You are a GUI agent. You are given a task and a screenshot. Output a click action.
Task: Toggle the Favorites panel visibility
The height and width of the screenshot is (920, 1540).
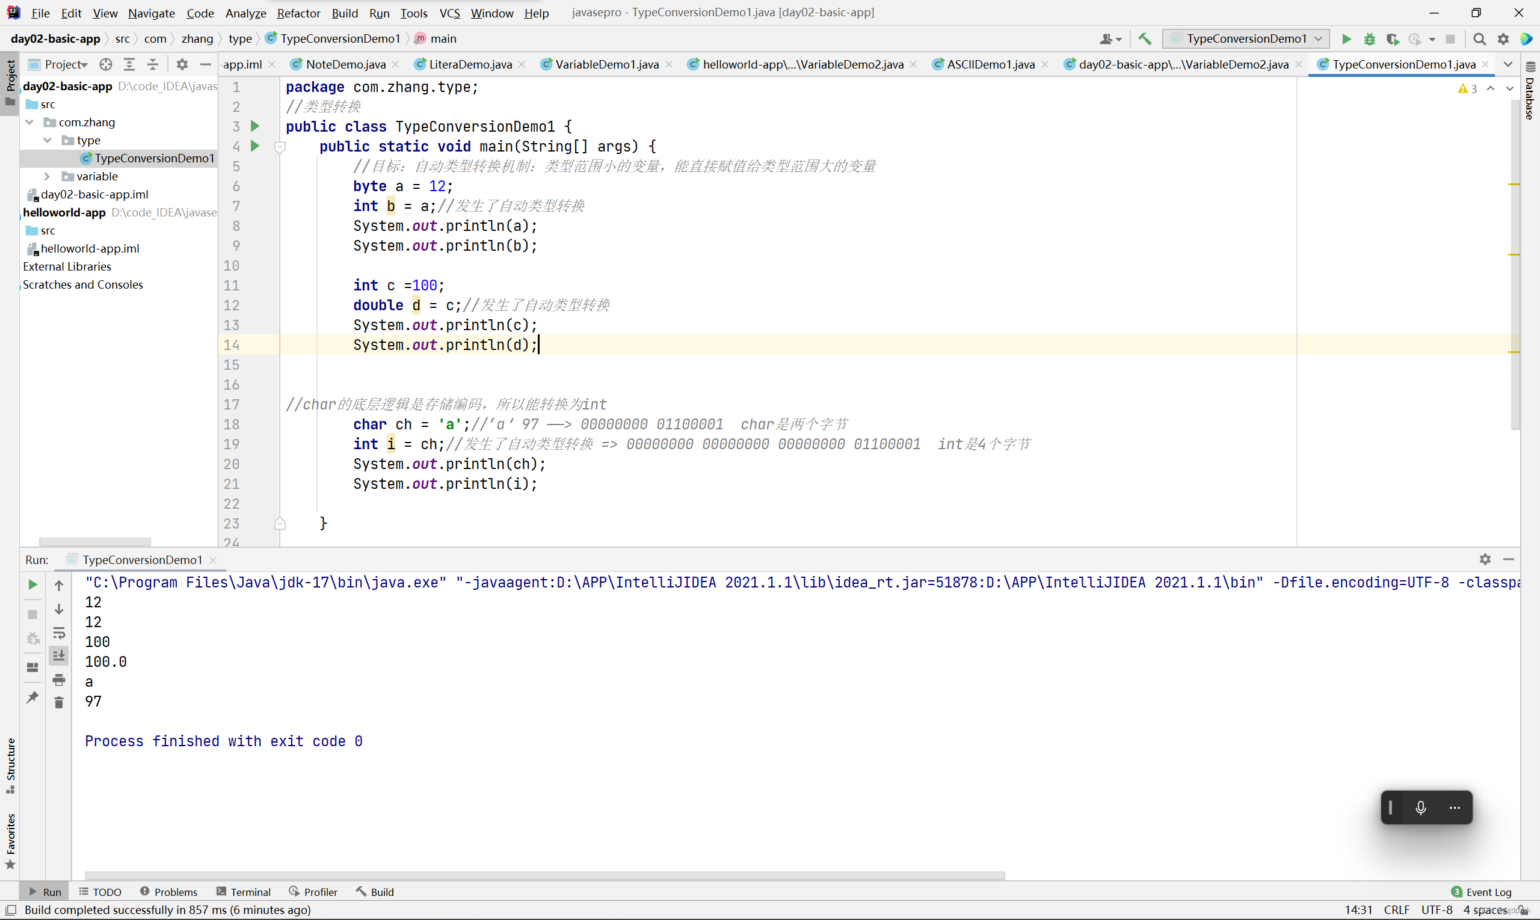coord(10,848)
